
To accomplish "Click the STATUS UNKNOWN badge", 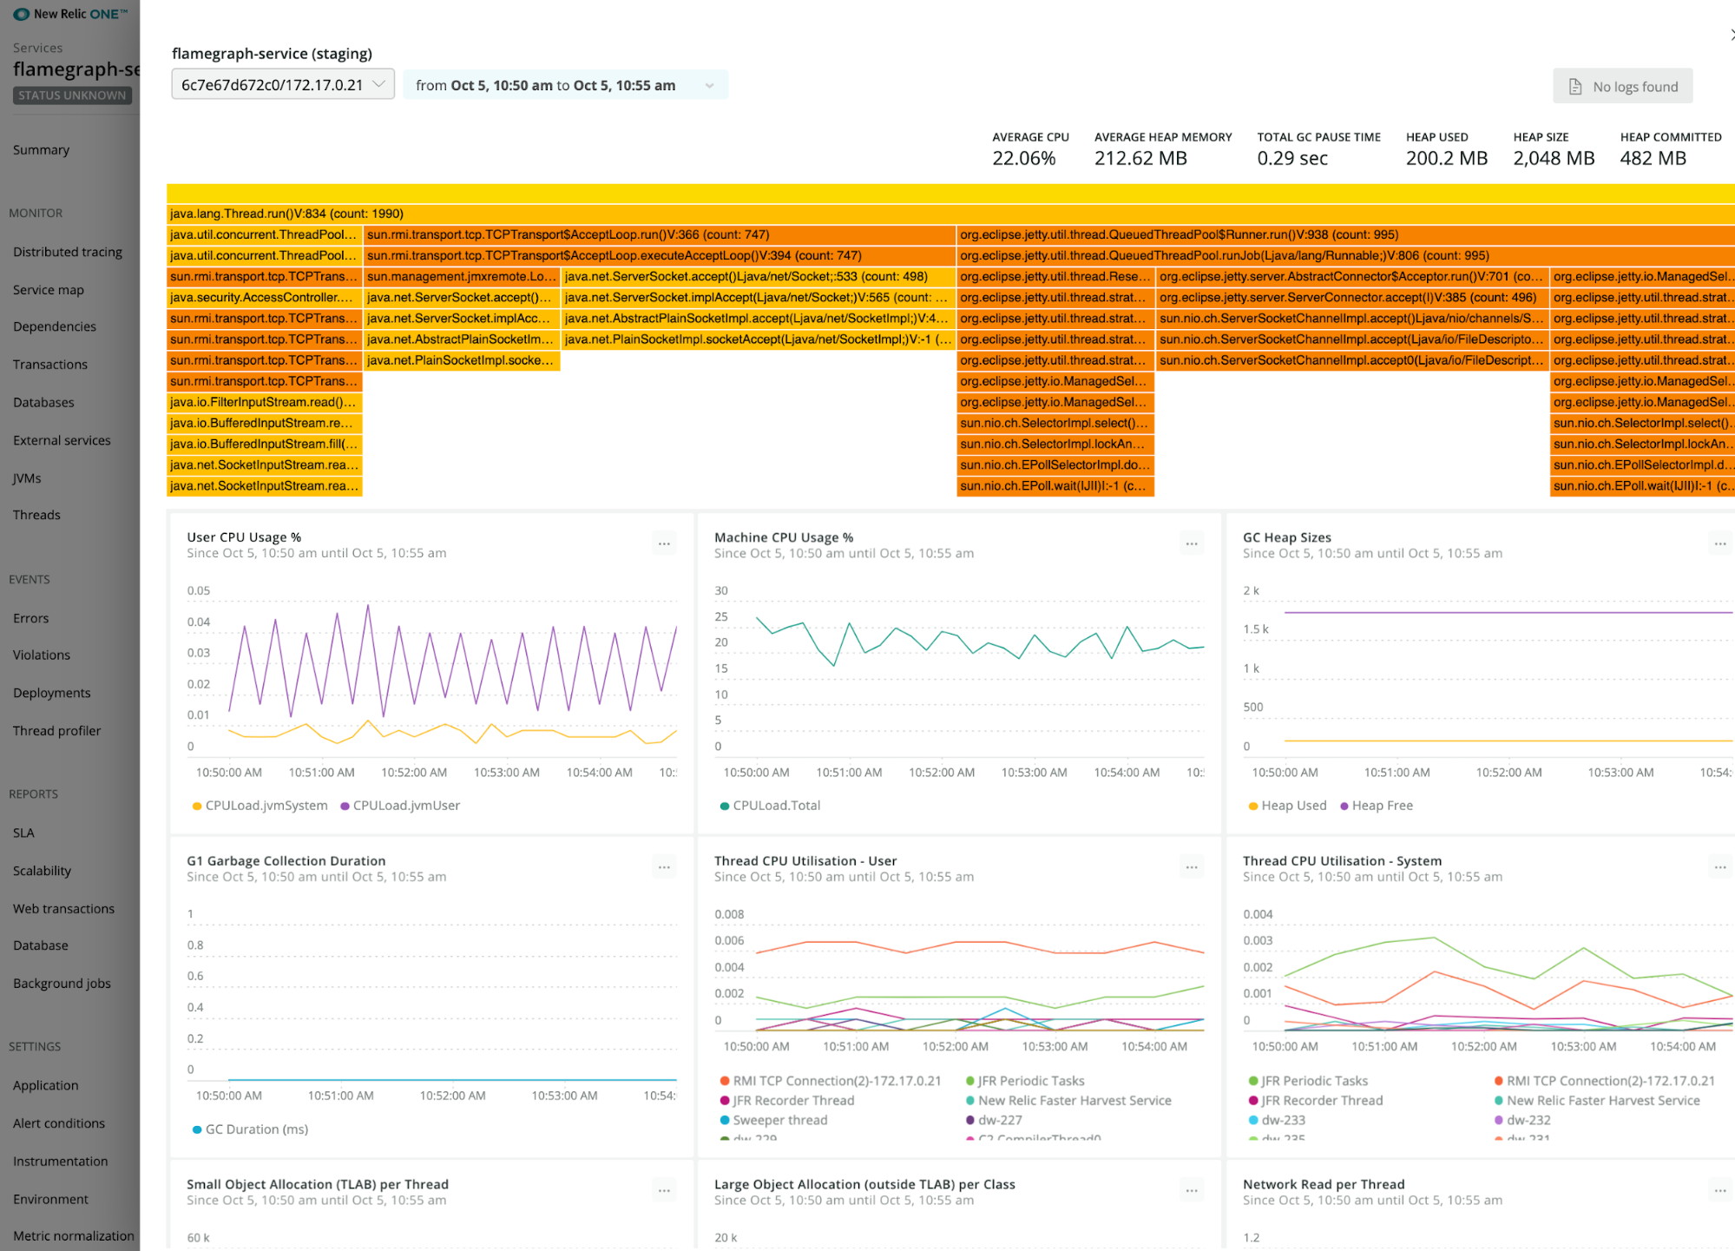I will click(72, 95).
